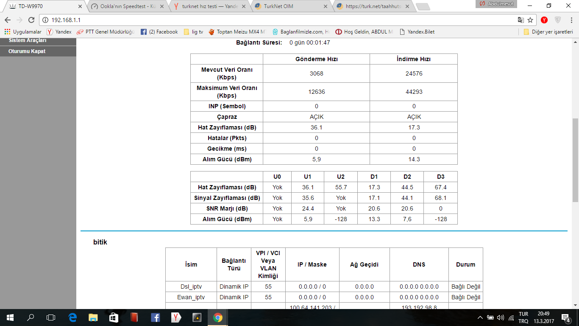Image resolution: width=579 pixels, height=326 pixels.
Task: Click the Durum column header
Action: tap(465, 264)
